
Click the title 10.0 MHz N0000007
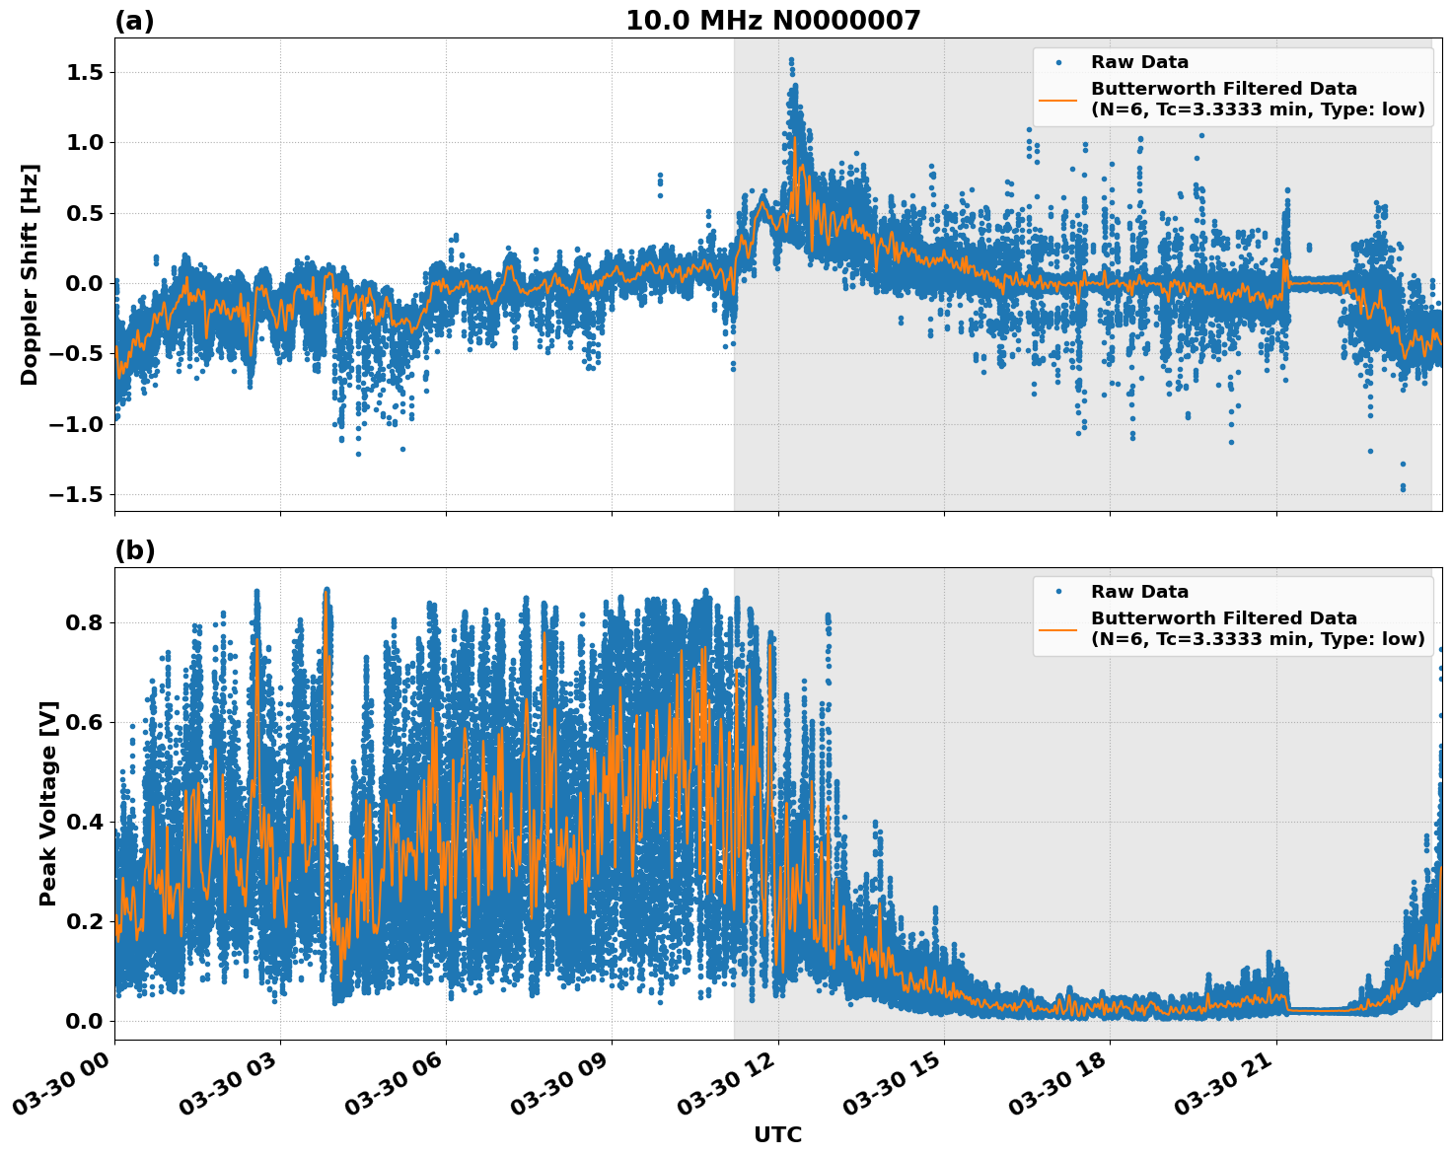click(775, 21)
